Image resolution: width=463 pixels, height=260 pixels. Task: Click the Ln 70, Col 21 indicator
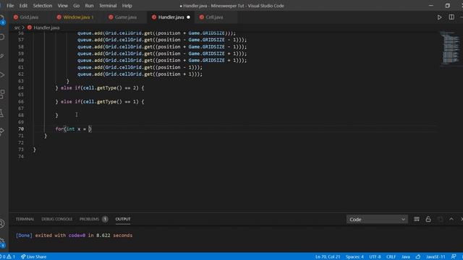(x=328, y=257)
